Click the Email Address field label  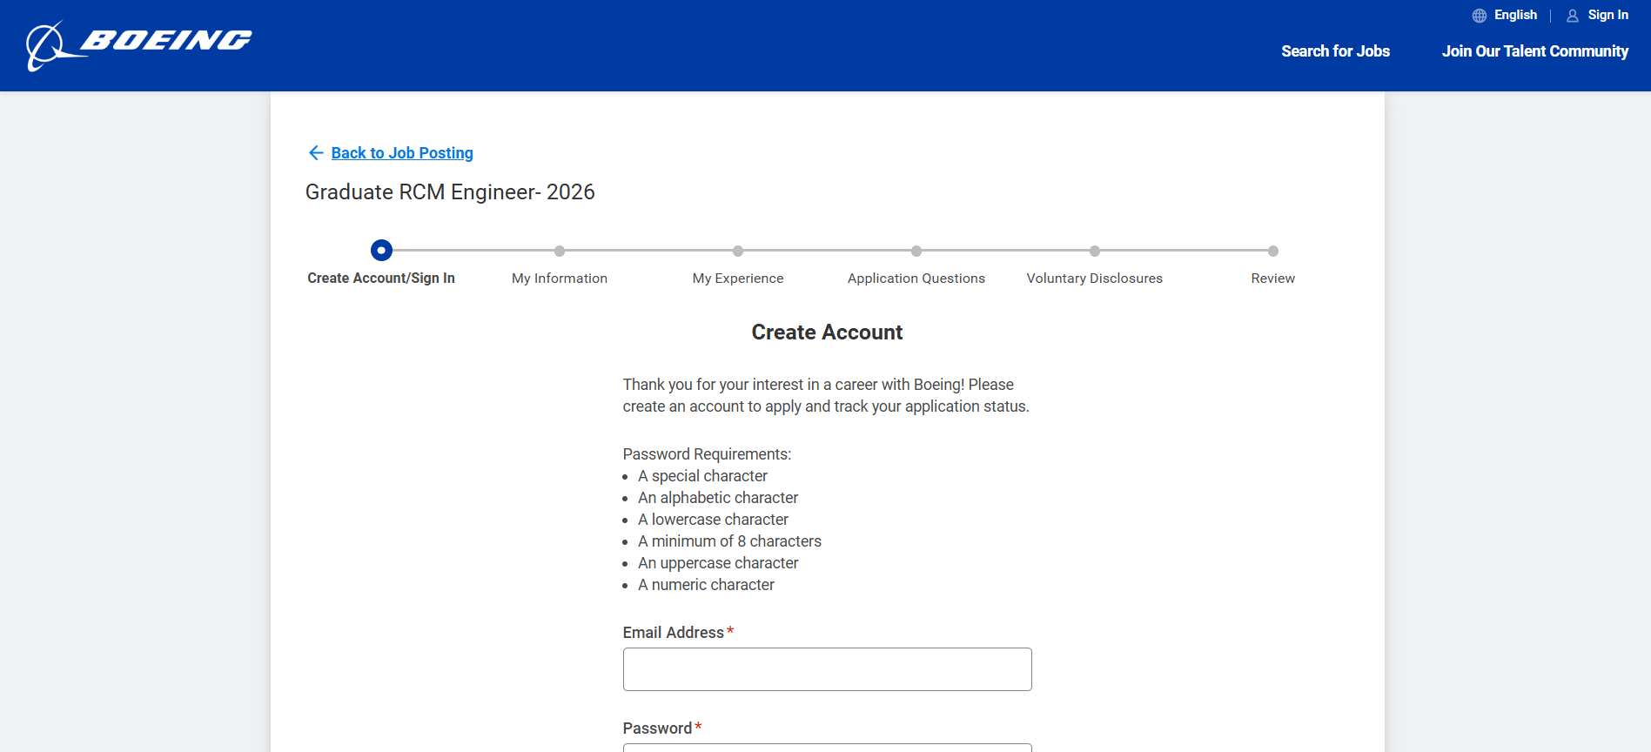pos(674,633)
